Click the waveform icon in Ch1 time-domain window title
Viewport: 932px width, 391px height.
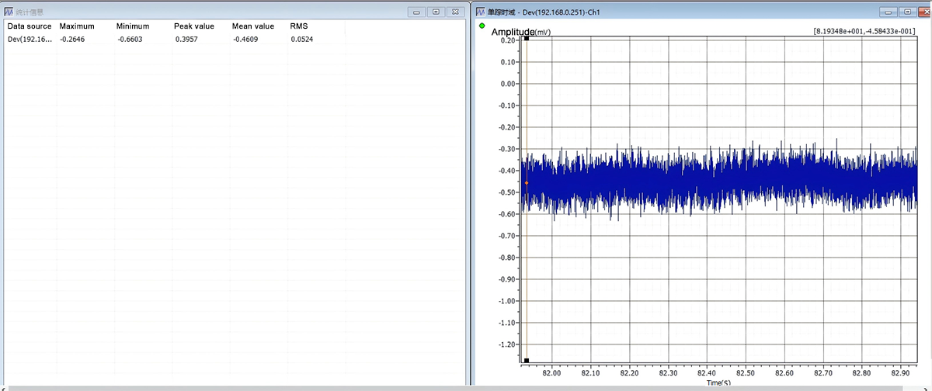tap(480, 12)
